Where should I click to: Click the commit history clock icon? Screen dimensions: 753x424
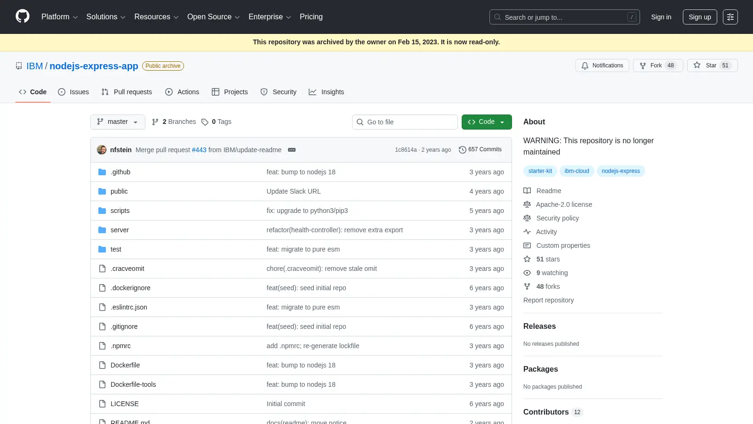(462, 150)
